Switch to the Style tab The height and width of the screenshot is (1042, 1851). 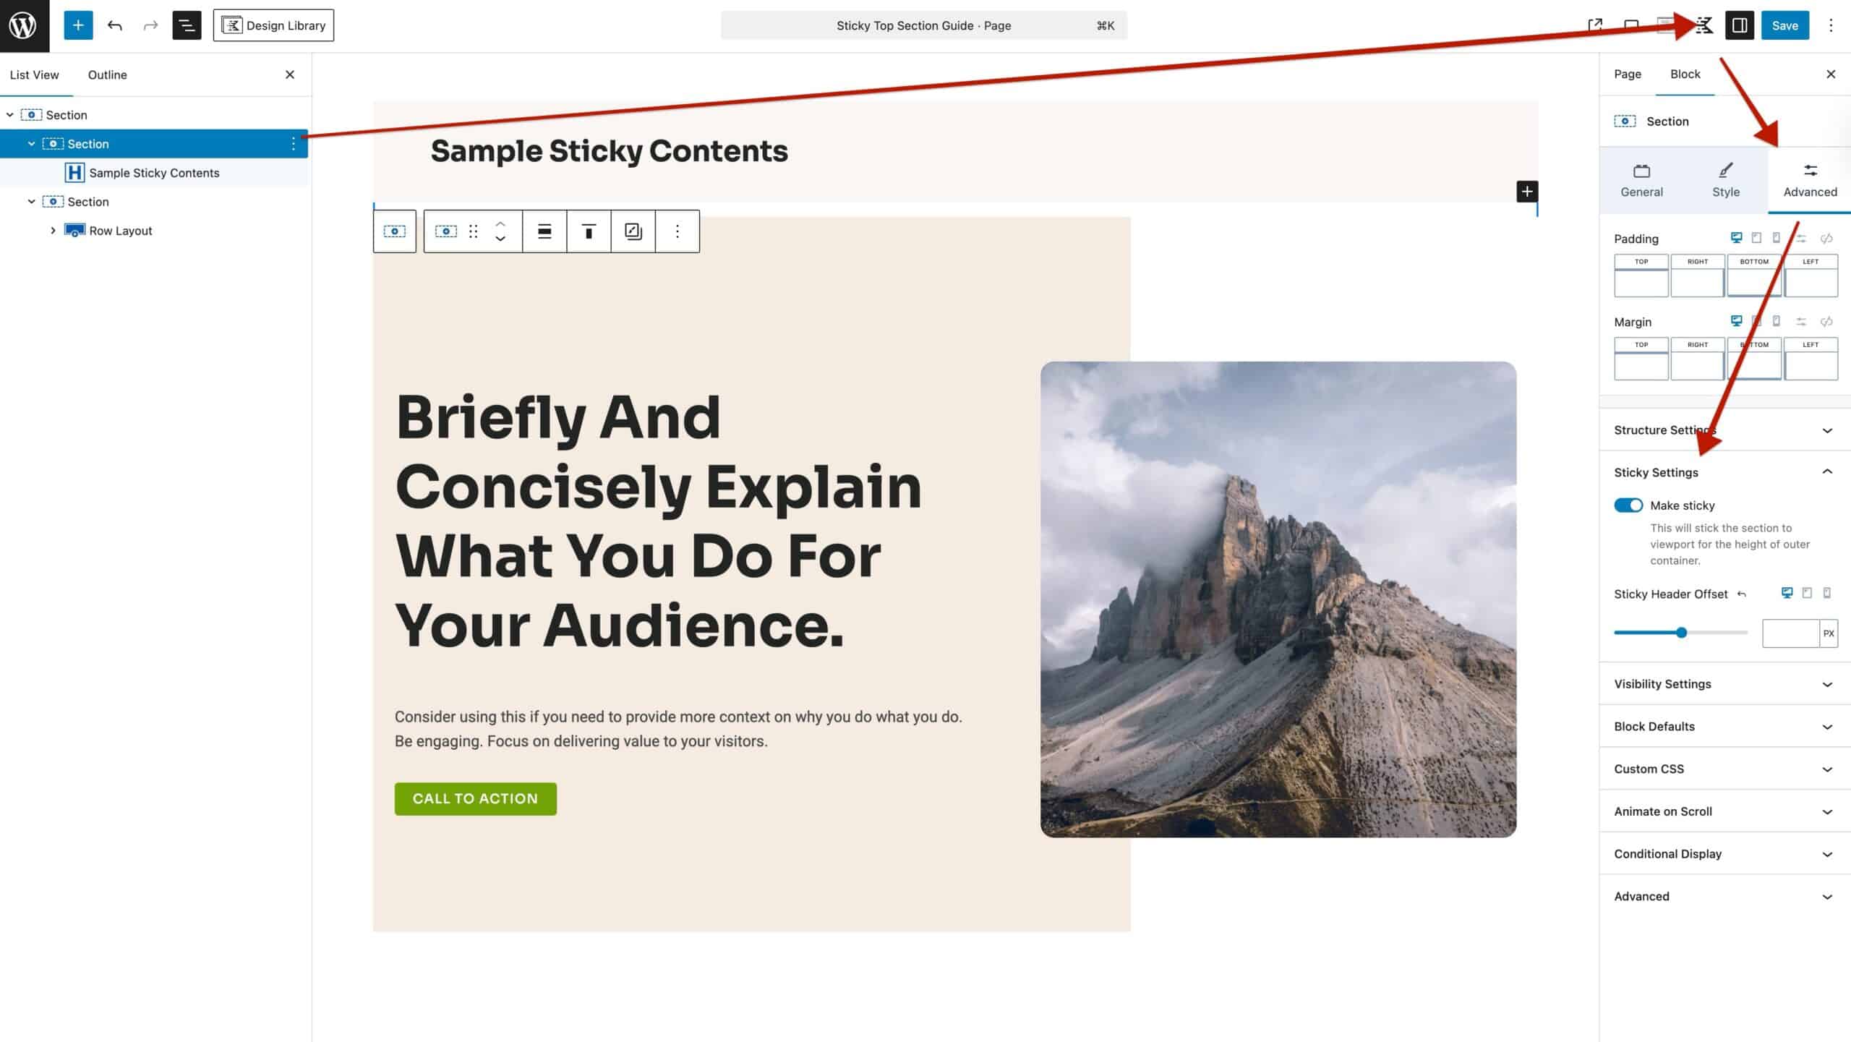point(1725,180)
